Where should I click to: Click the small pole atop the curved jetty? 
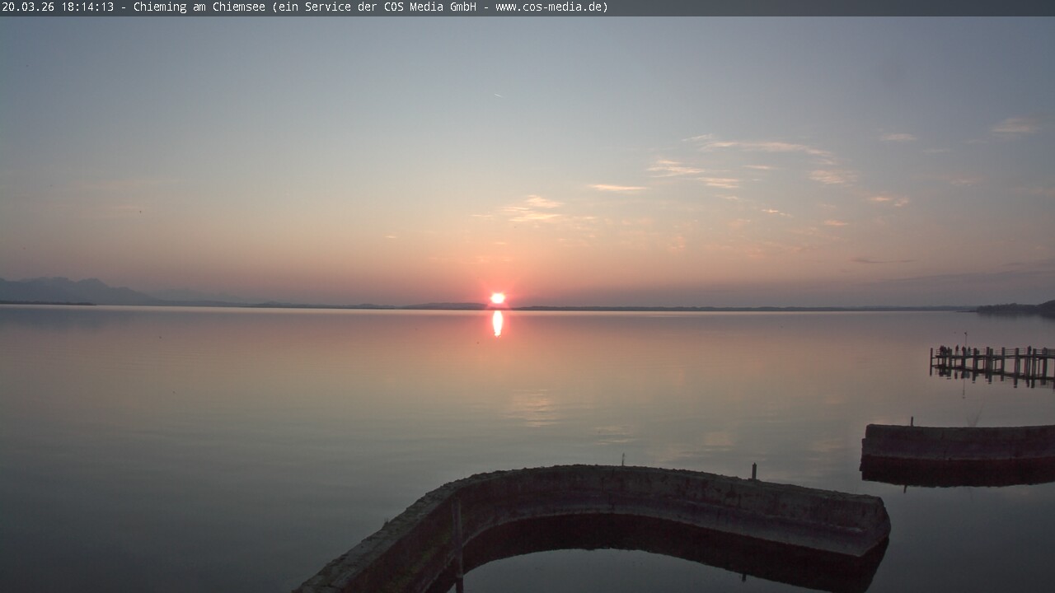pyautogui.click(x=622, y=460)
